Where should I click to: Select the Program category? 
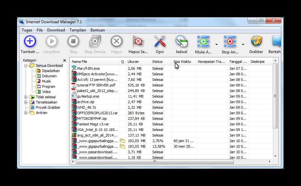(49, 86)
